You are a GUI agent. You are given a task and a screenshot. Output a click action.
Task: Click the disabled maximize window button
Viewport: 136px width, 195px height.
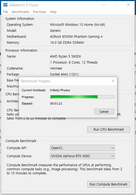coord(116,5)
